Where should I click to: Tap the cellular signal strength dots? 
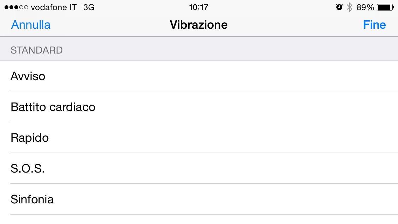pyautogui.click(x=16, y=7)
